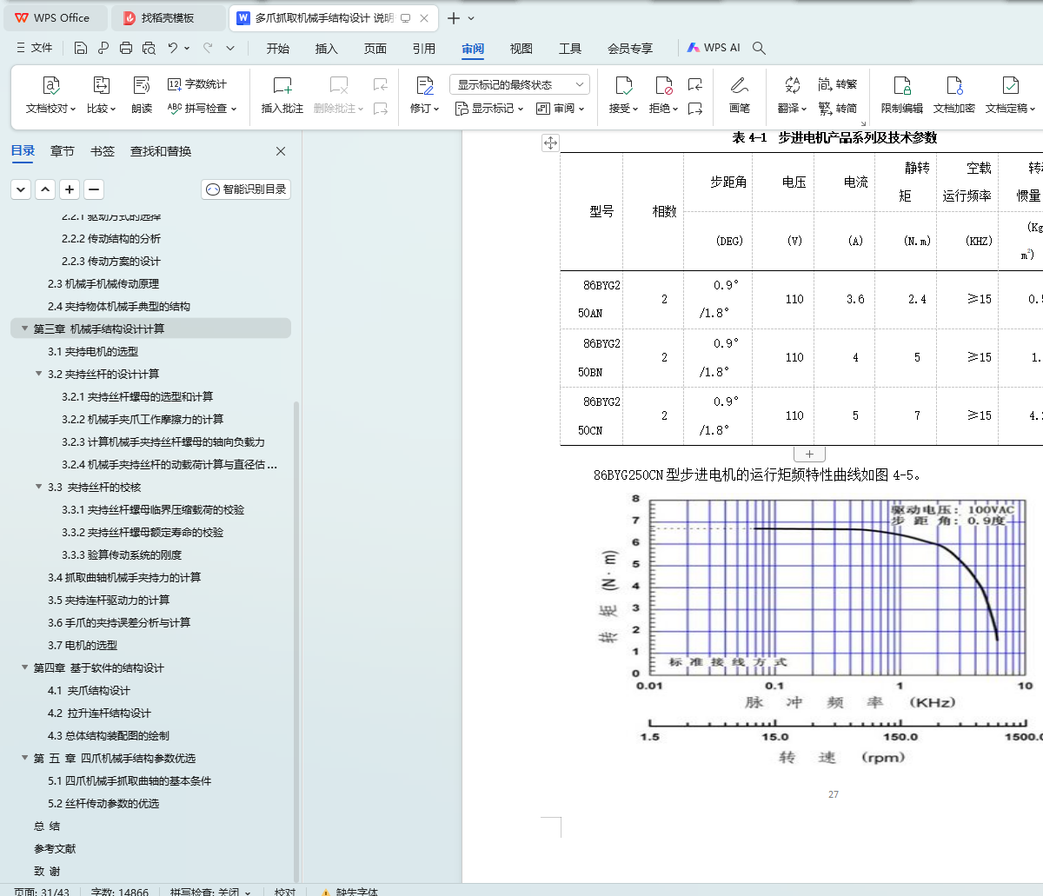1043x896 pixels.
Task: Collapse the 3.2 夹持丝杆的设计计算 node
Action: pos(38,374)
